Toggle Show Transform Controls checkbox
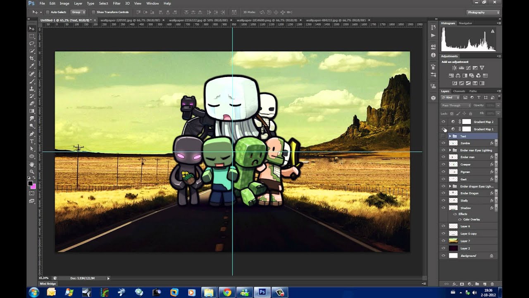The width and height of the screenshot is (529, 298). 93,12
